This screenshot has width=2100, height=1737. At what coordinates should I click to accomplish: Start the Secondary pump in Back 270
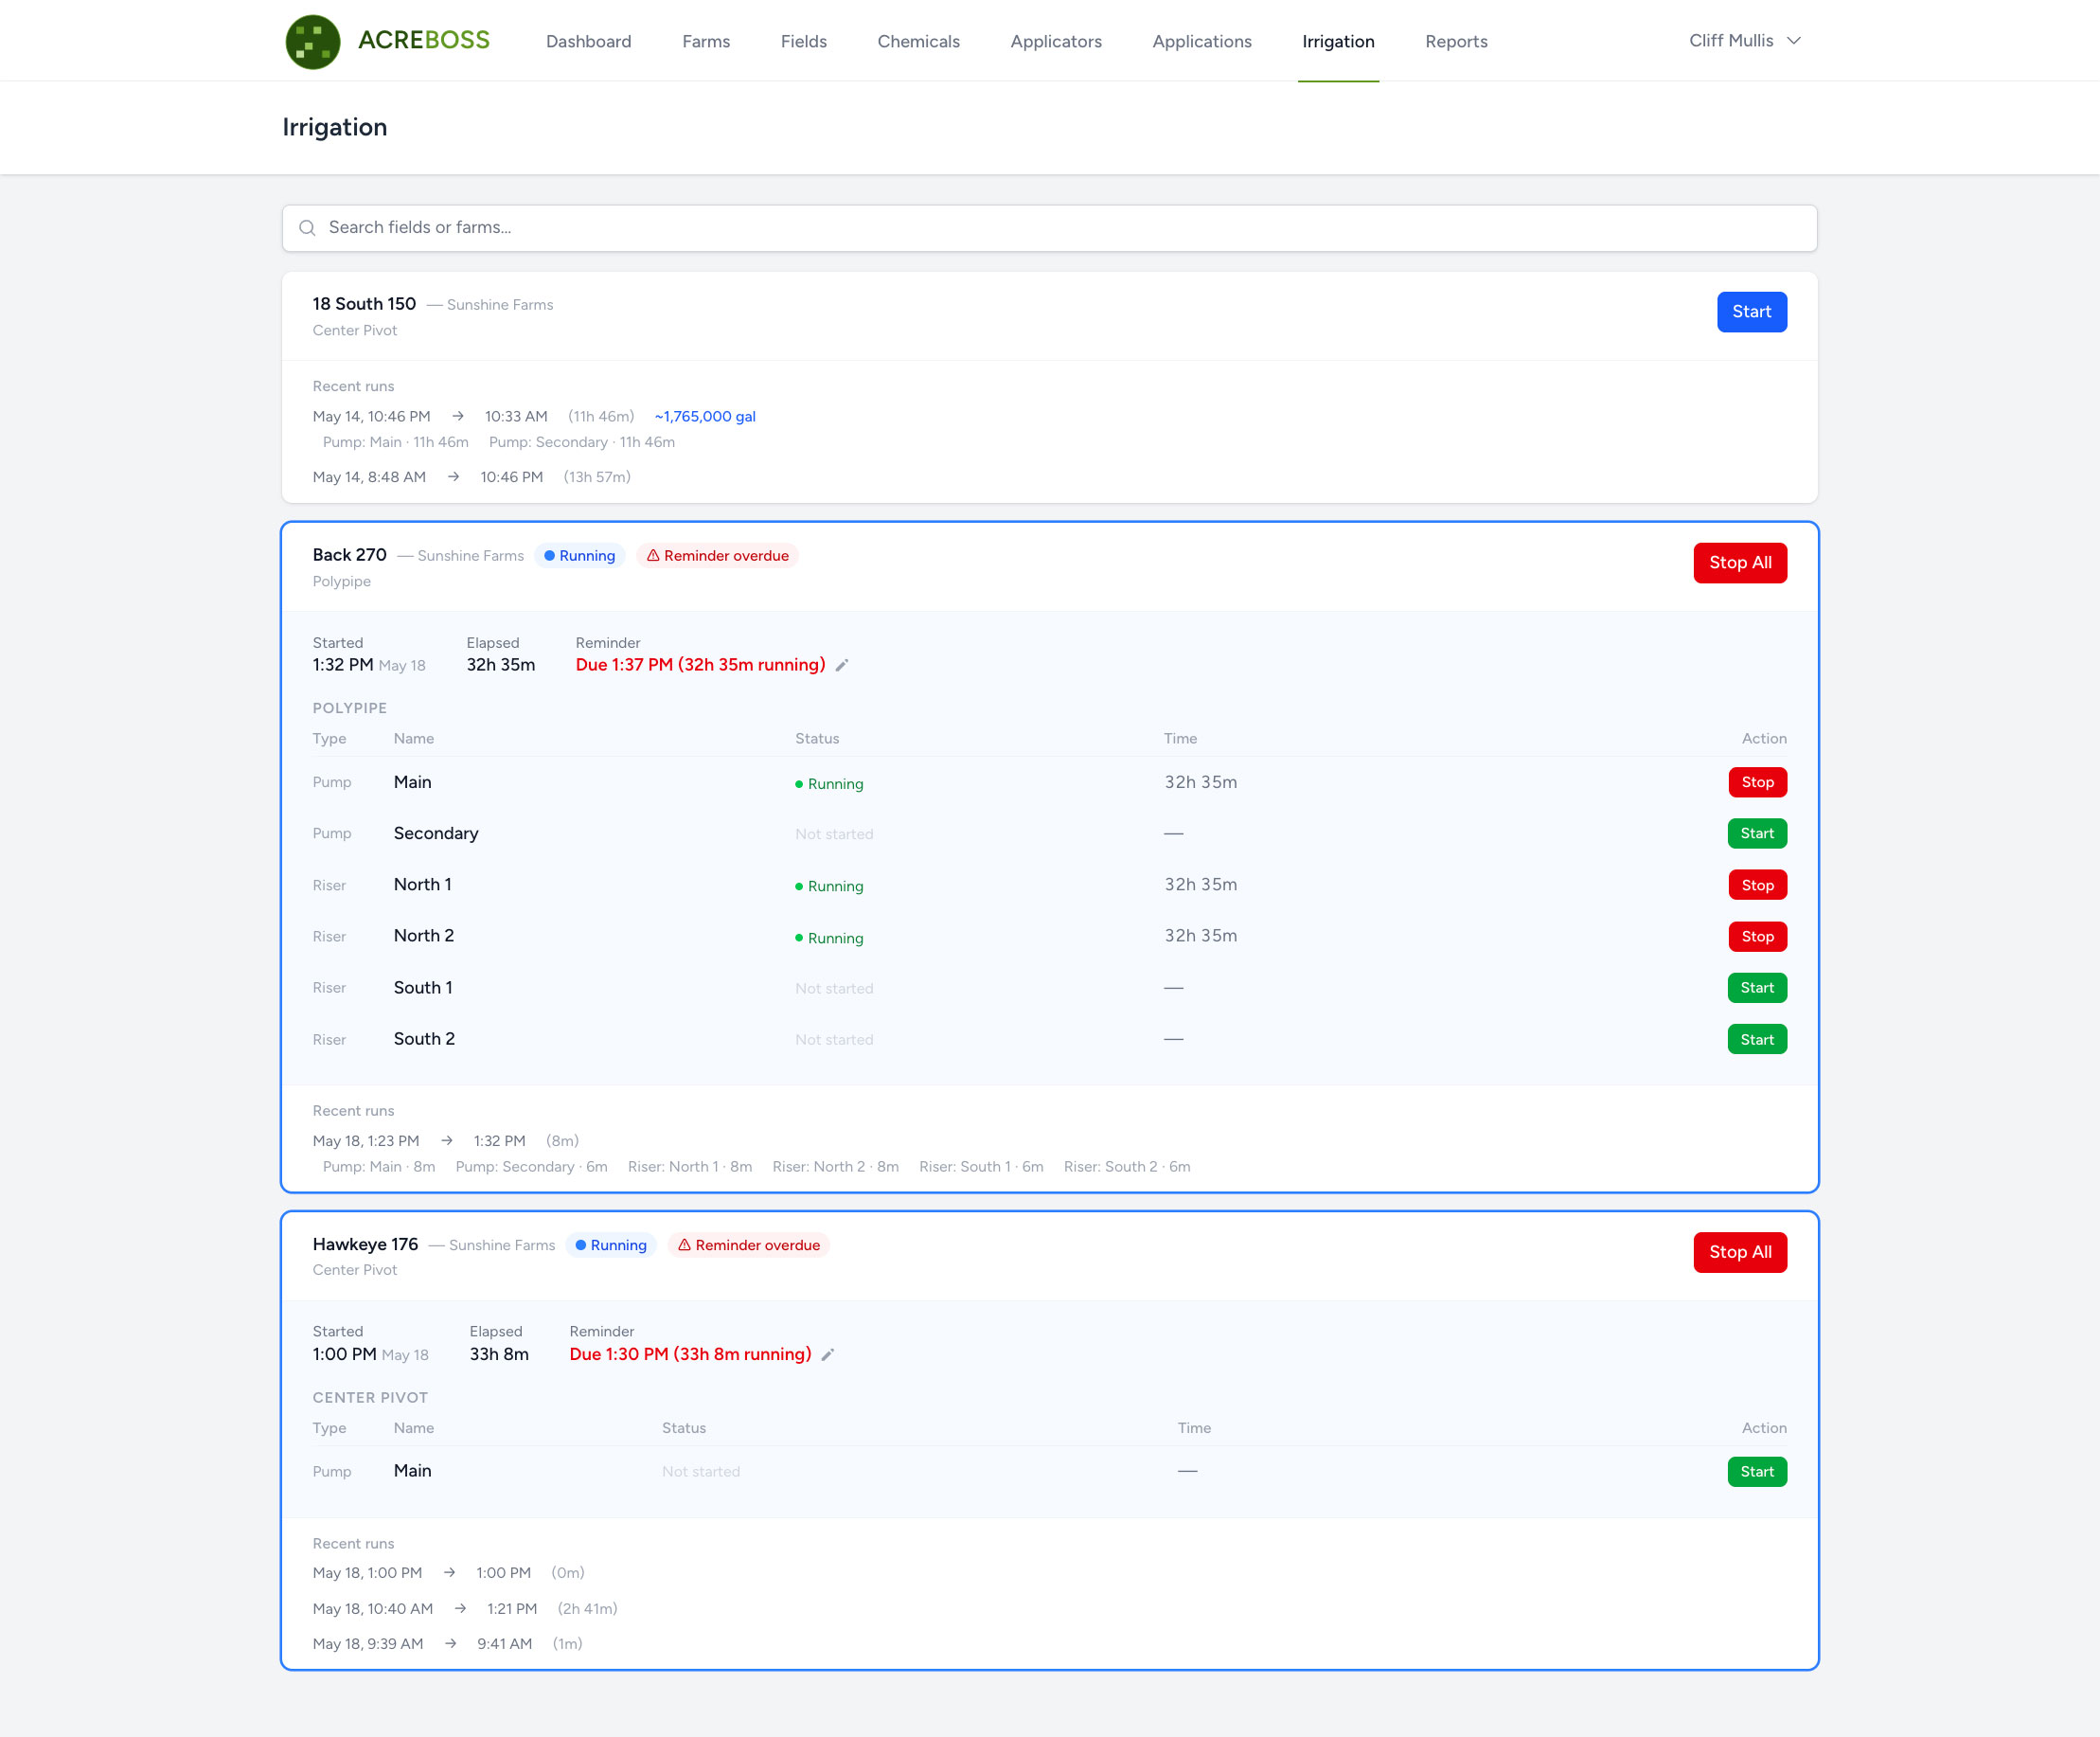pos(1757,833)
